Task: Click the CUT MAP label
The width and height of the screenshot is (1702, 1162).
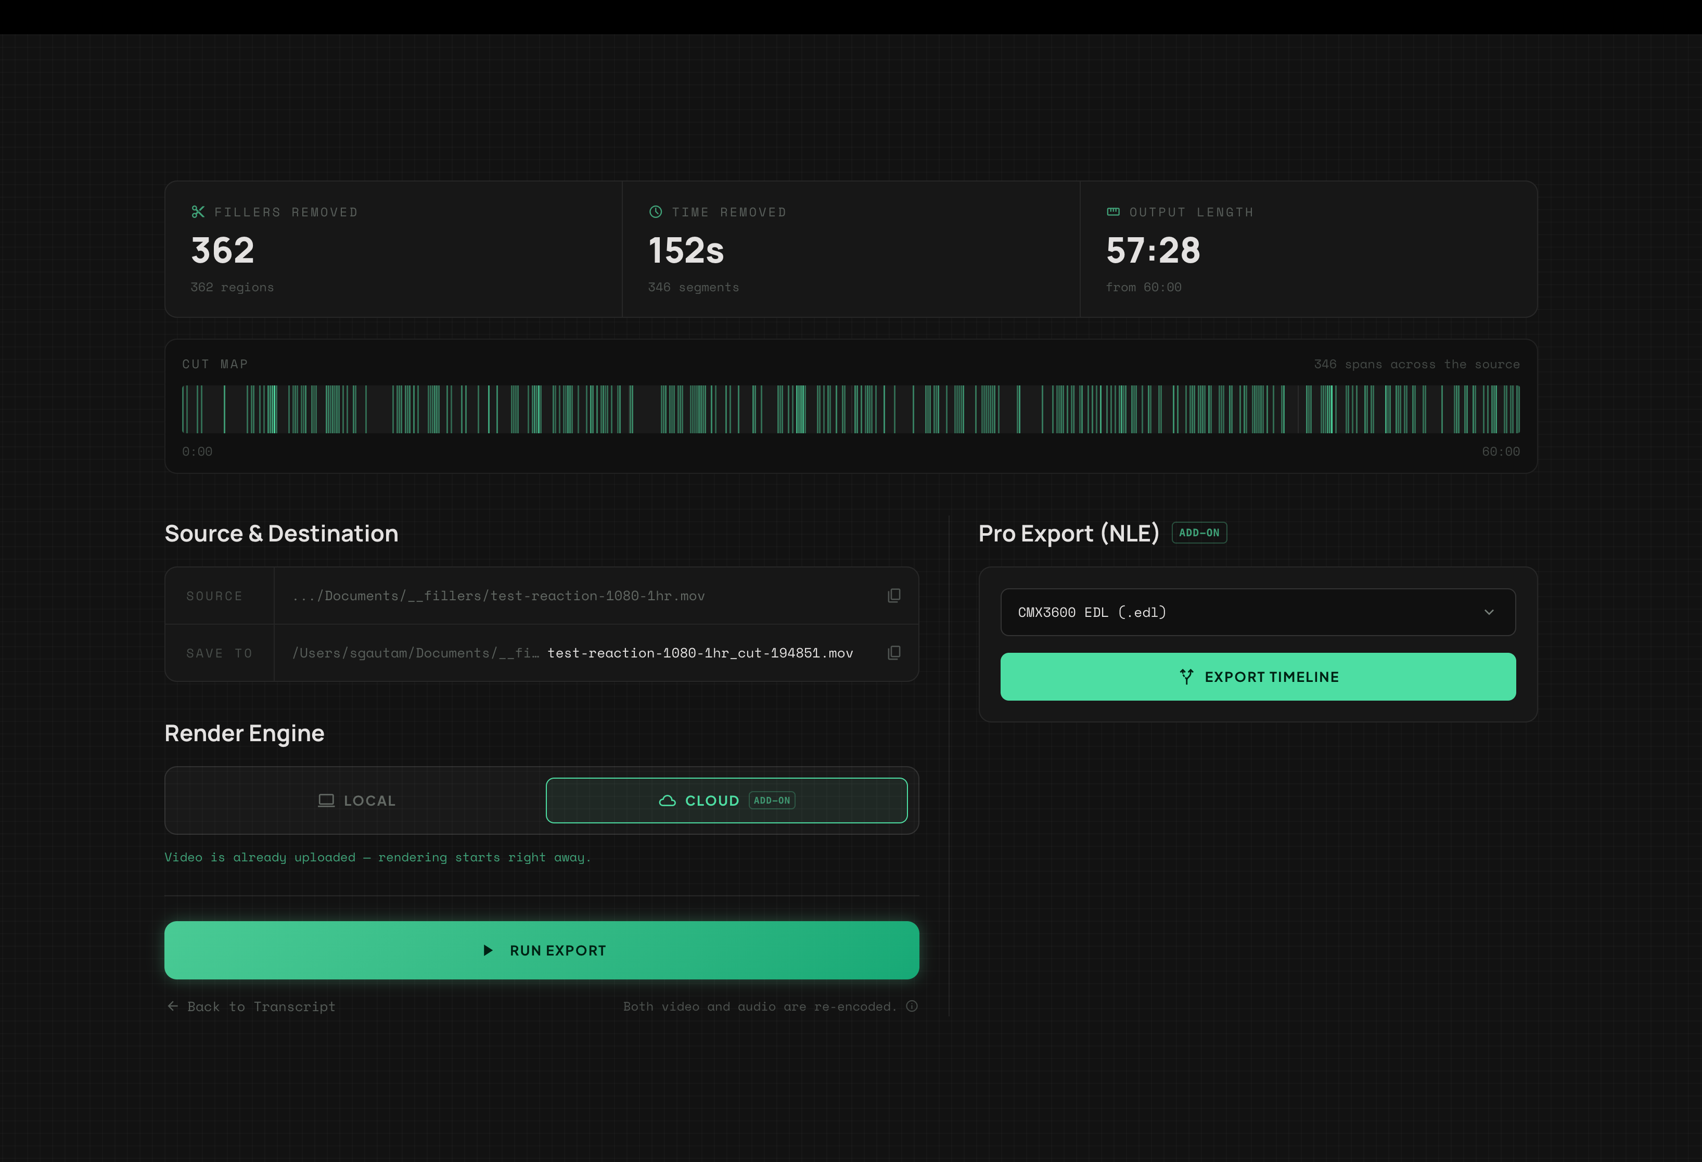Action: pyautogui.click(x=214, y=364)
